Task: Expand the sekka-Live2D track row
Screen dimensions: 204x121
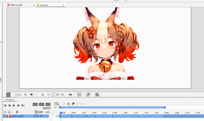Action: [x=4, y=116]
